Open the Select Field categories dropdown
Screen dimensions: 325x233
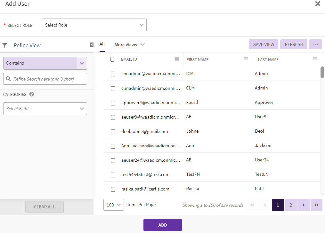pos(45,109)
